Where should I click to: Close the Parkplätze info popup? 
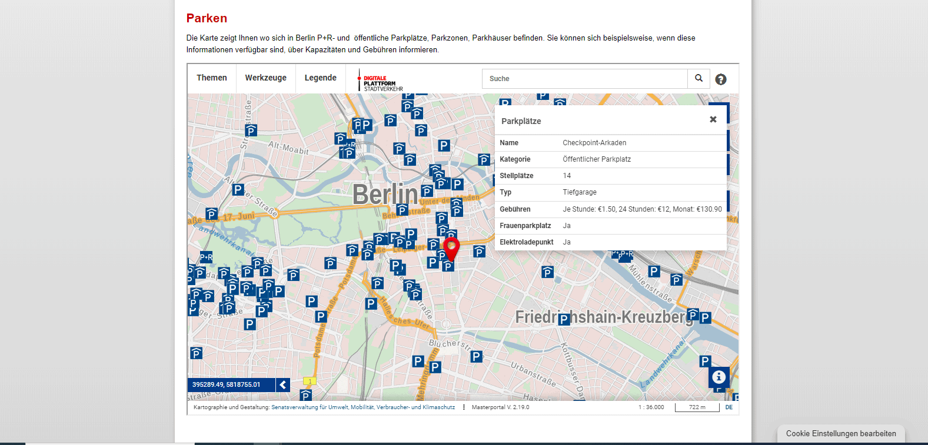pyautogui.click(x=713, y=119)
